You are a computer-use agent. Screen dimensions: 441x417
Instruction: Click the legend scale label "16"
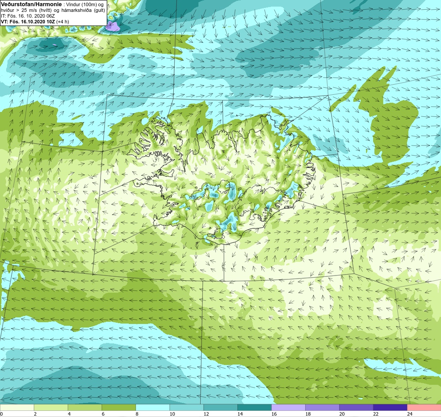point(274,414)
